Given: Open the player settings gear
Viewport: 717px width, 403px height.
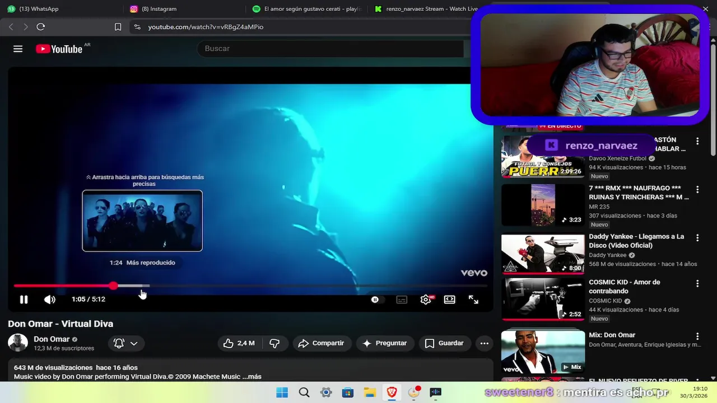Looking at the screenshot, I should click(426, 299).
